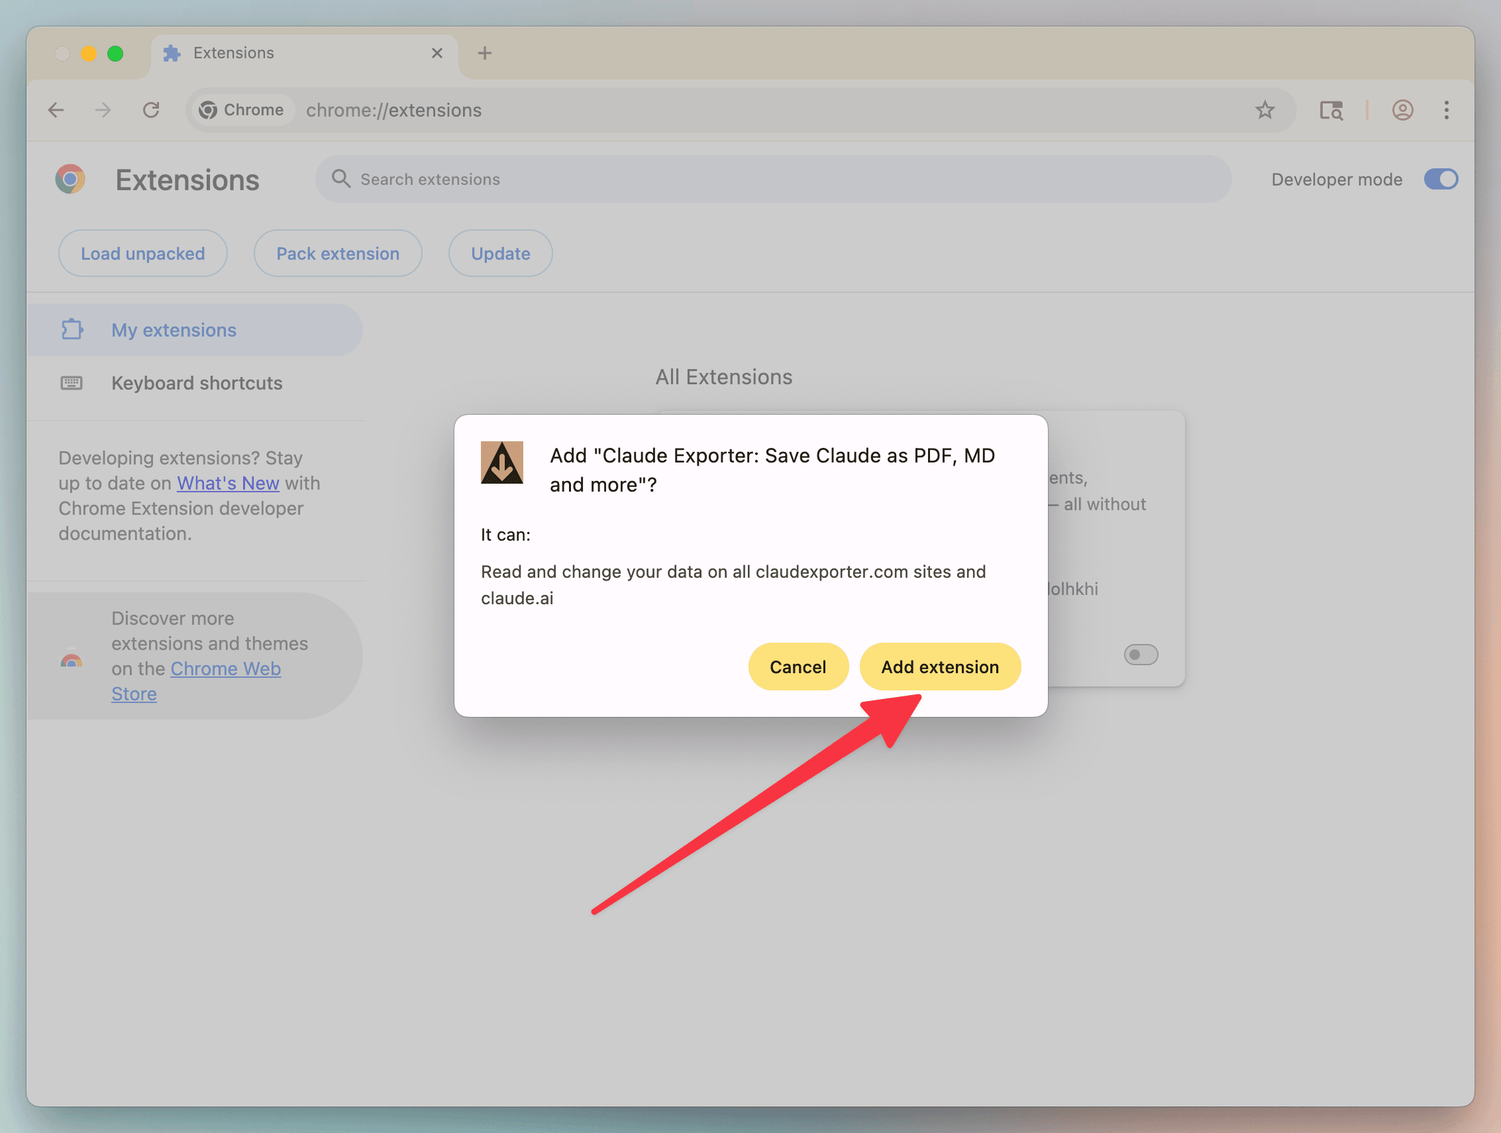Click the bookmark star in the address bar
This screenshot has width=1501, height=1133.
click(x=1265, y=109)
